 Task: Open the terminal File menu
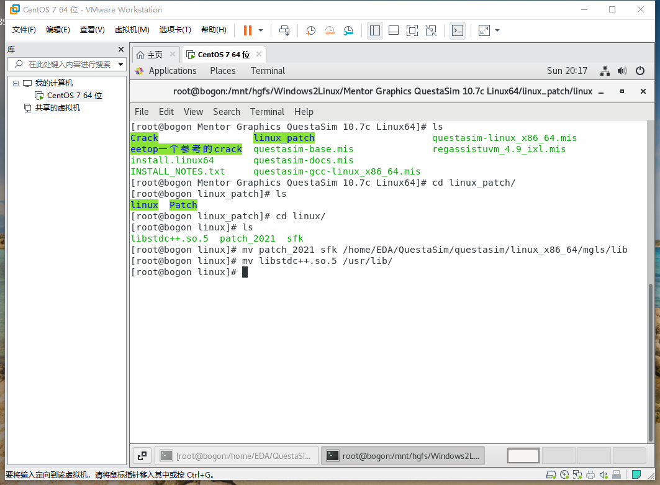(142, 112)
